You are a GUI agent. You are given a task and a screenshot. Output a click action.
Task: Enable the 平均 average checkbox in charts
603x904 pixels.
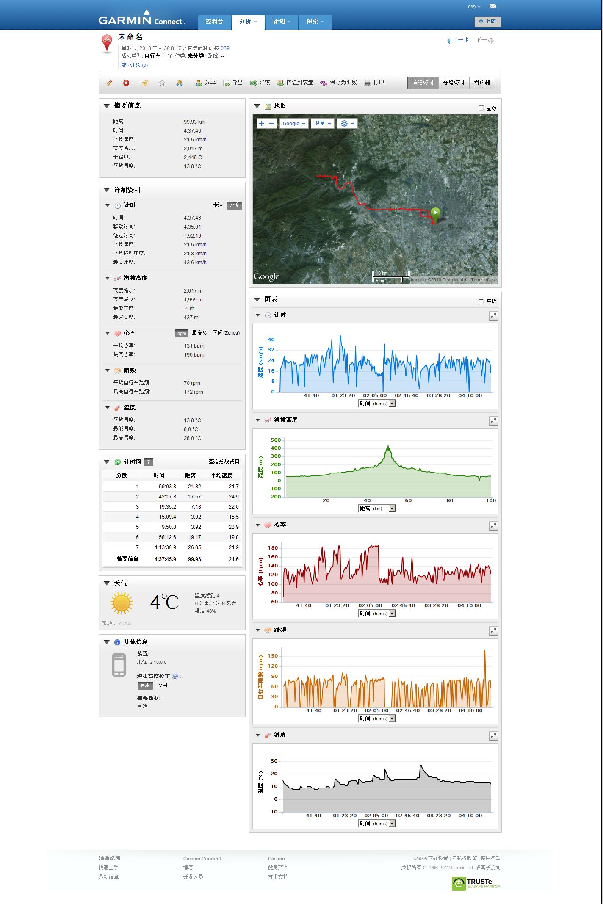click(481, 301)
